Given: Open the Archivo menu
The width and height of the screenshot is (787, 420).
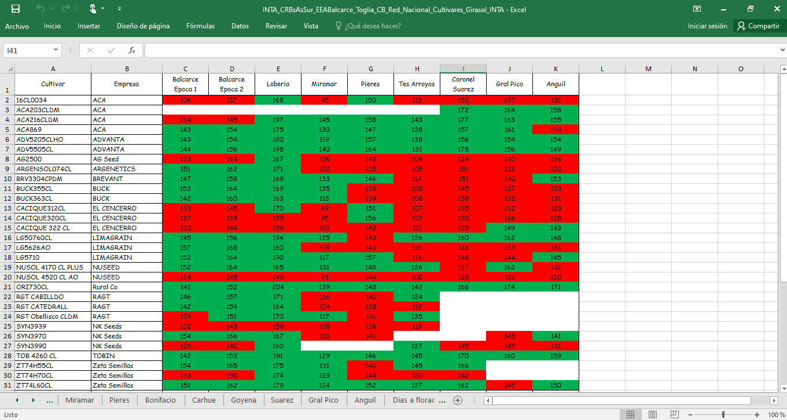Looking at the screenshot, I should (17, 26).
